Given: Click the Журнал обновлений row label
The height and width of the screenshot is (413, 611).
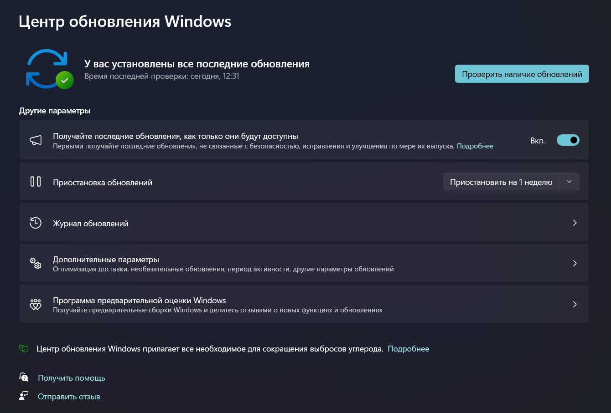Looking at the screenshot, I should pyautogui.click(x=91, y=224).
